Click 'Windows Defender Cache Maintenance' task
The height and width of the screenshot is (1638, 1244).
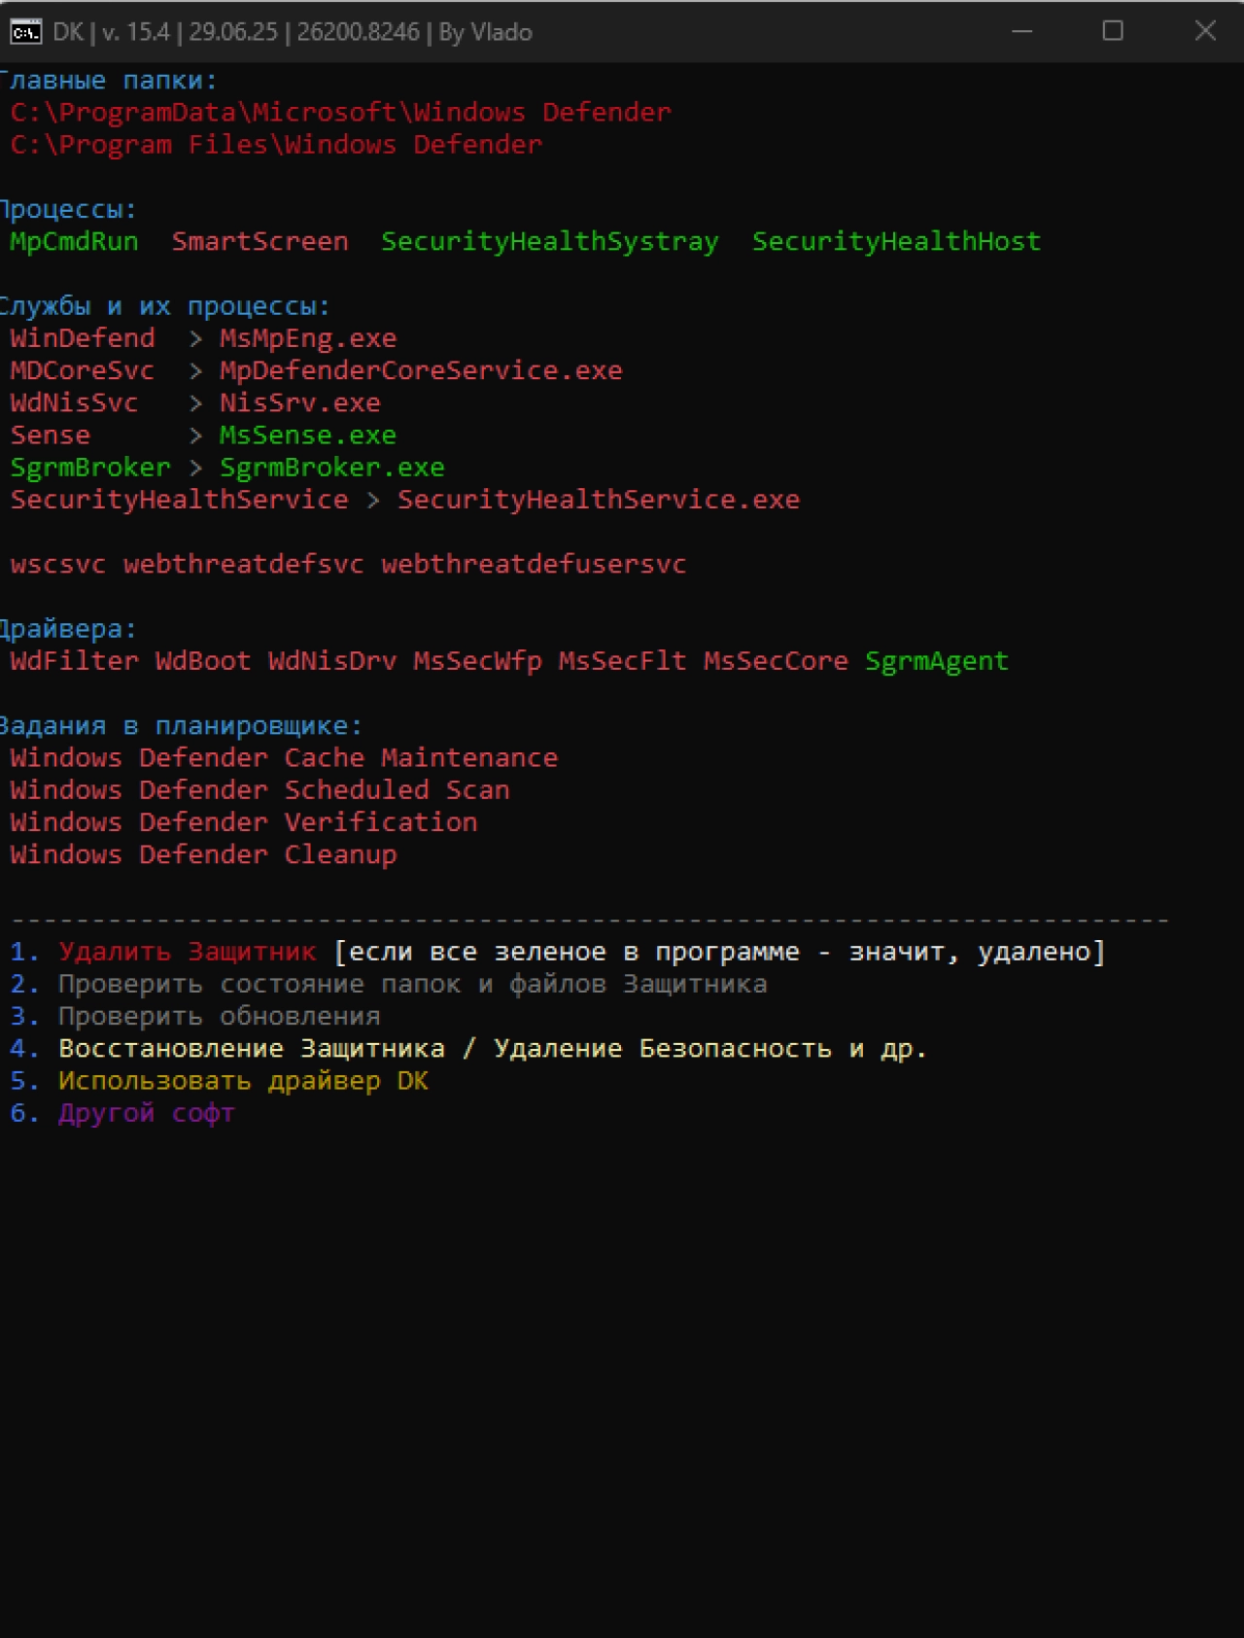(284, 757)
